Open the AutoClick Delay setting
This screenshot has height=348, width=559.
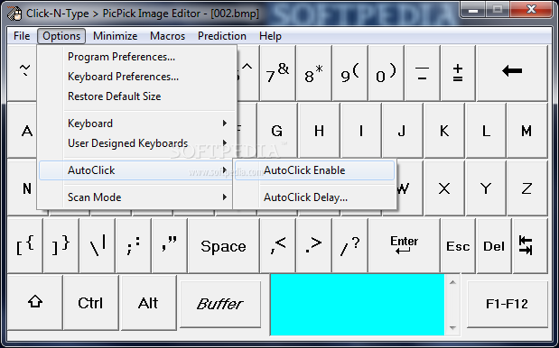pyautogui.click(x=314, y=197)
